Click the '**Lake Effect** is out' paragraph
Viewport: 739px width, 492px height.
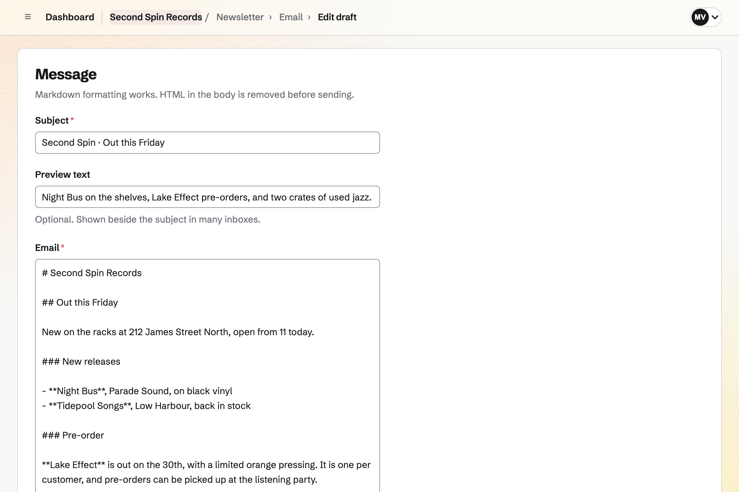pos(206,472)
